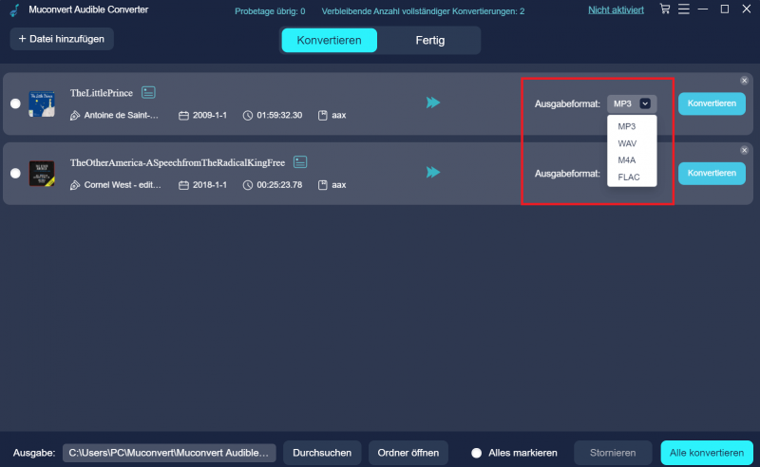Click author pen icon beside Cornel West
The image size is (760, 467).
[x=75, y=185]
